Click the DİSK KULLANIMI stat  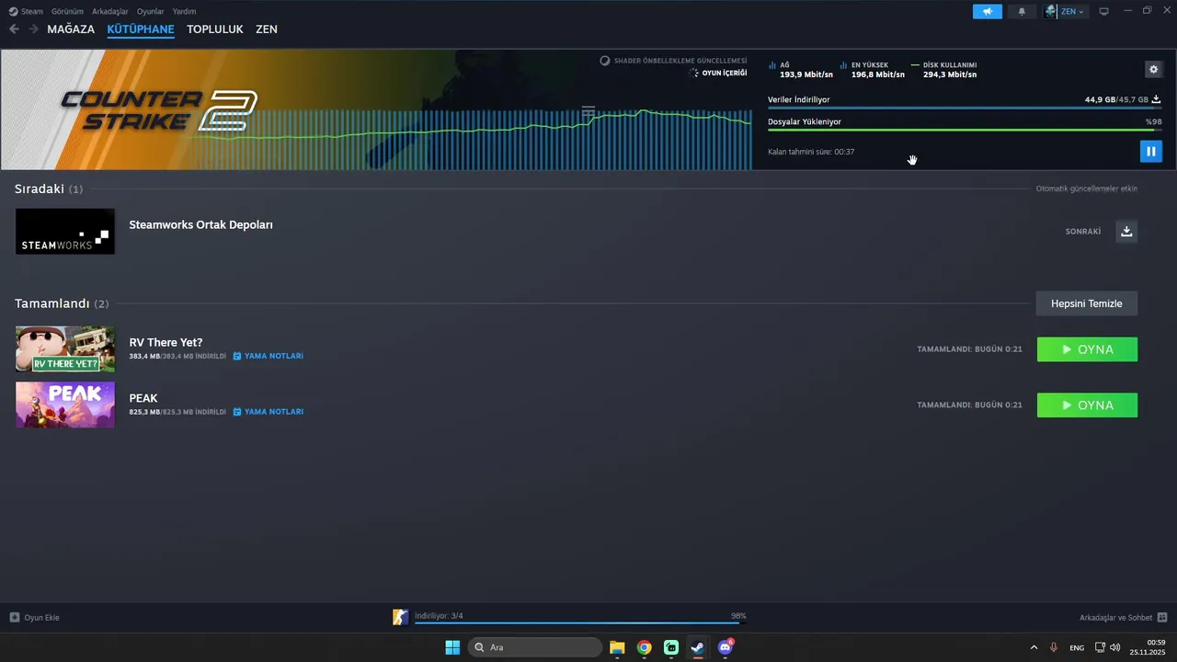click(x=944, y=70)
